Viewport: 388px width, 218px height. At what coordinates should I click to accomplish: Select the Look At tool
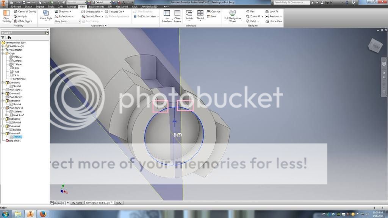267,12
